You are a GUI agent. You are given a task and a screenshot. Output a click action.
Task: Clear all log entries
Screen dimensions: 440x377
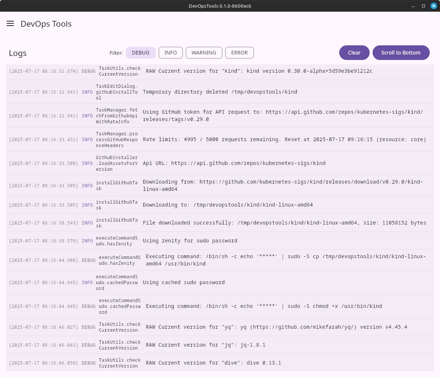pyautogui.click(x=354, y=53)
